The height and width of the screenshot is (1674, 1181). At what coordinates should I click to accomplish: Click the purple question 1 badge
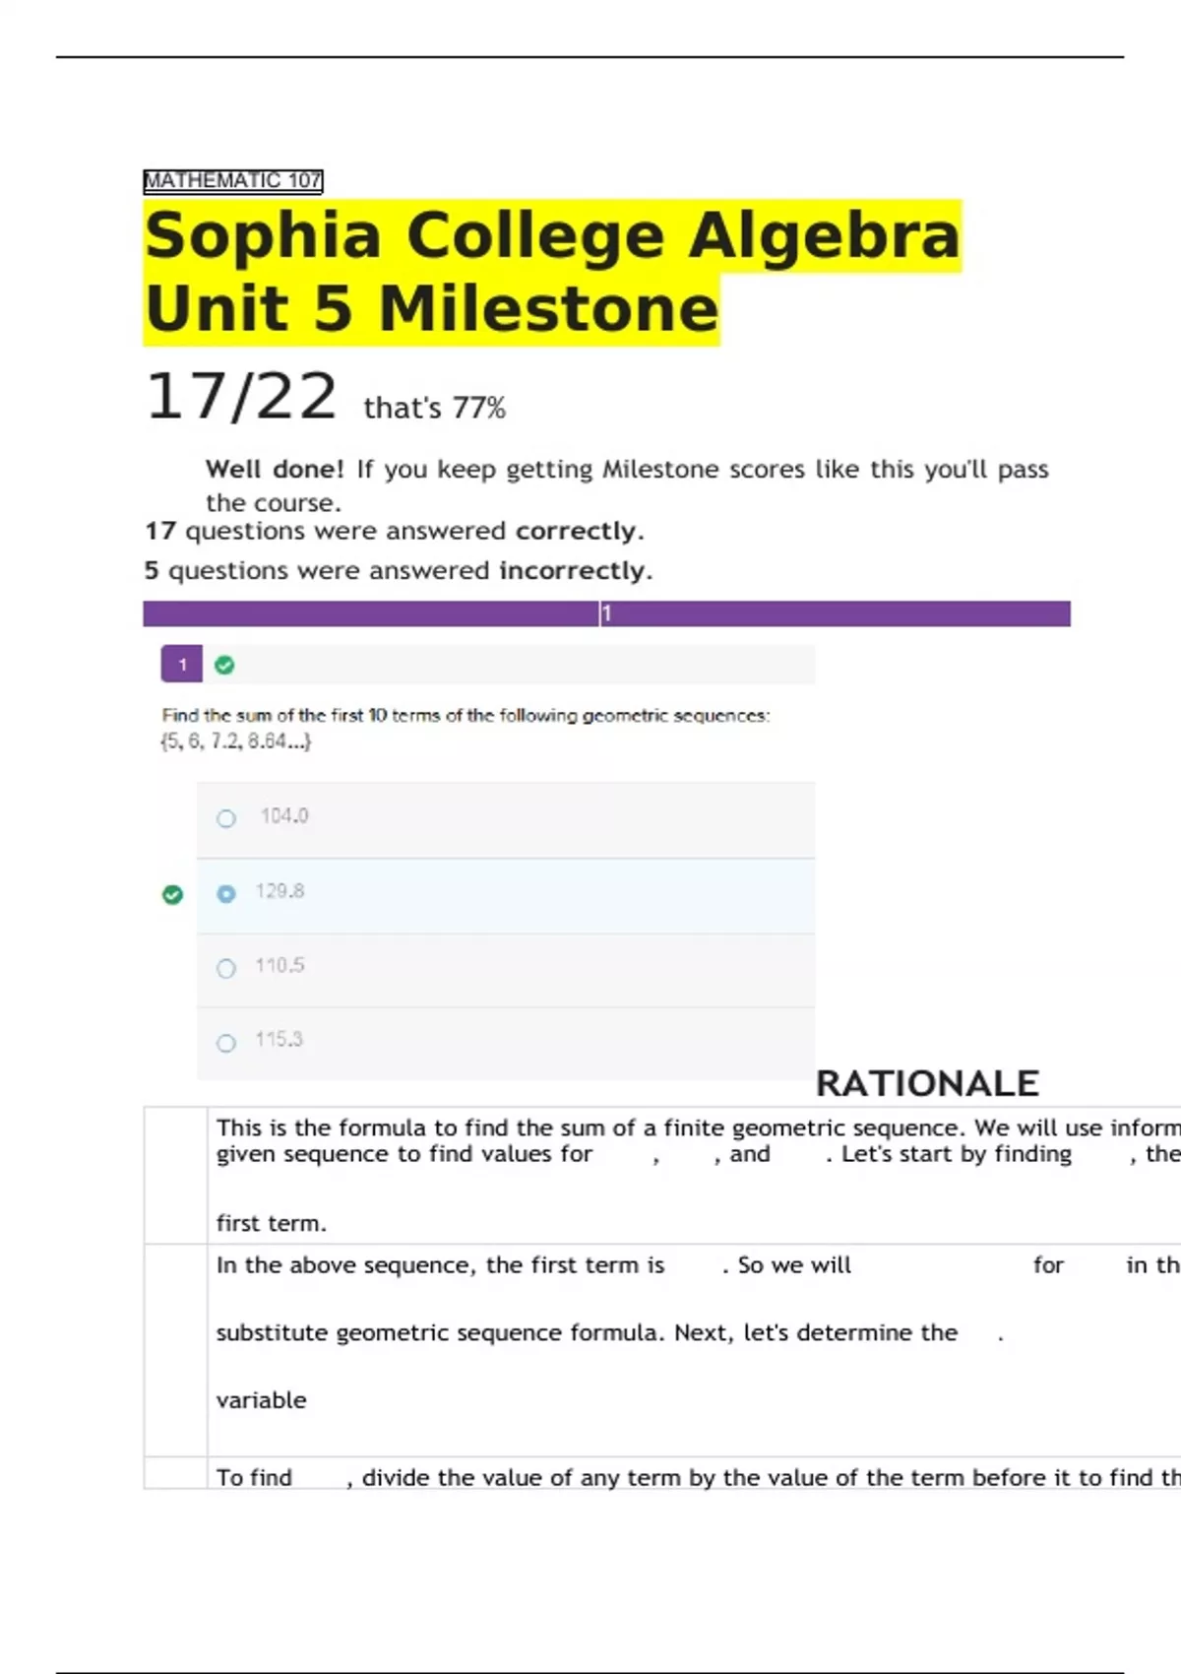[x=181, y=665]
